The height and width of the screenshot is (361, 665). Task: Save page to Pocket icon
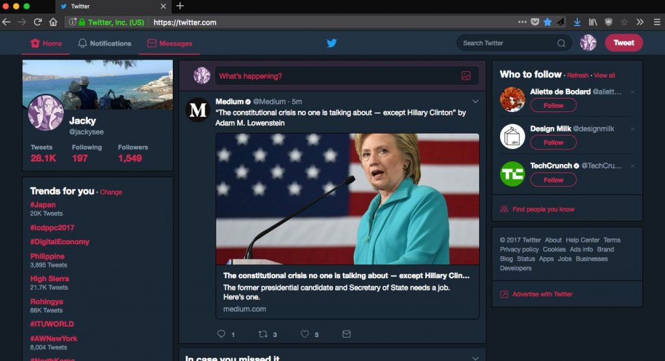point(535,22)
